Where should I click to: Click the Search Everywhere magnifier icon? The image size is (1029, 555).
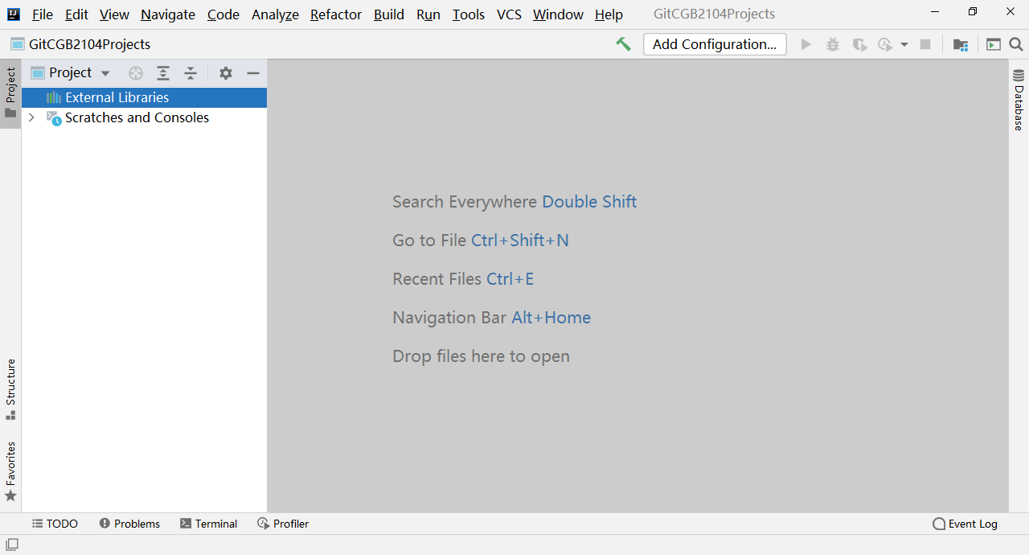1015,44
